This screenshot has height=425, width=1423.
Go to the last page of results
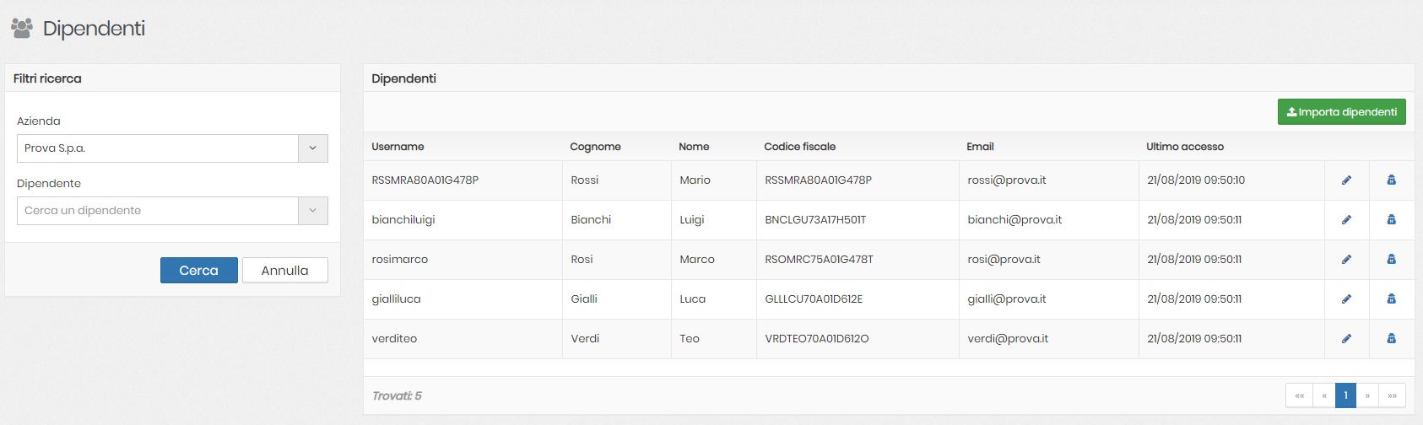click(1392, 395)
